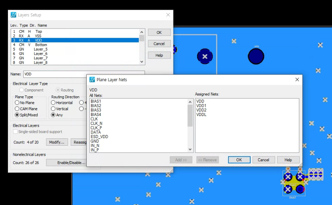Select the No Plane radio option

click(x=17, y=103)
